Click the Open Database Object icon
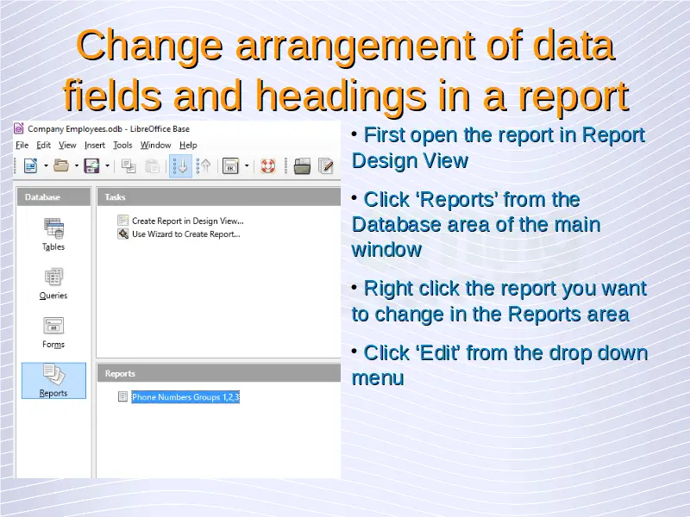690x517 pixels. tap(302, 166)
